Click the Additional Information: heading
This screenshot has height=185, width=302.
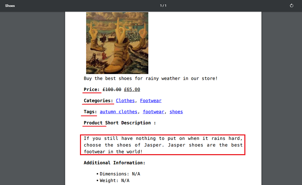[x=114, y=163]
